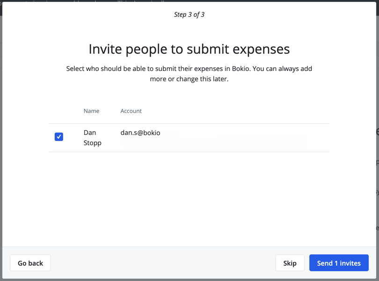The image size is (379, 281).
Task: Click the empty white area below the table
Action: click(189, 201)
